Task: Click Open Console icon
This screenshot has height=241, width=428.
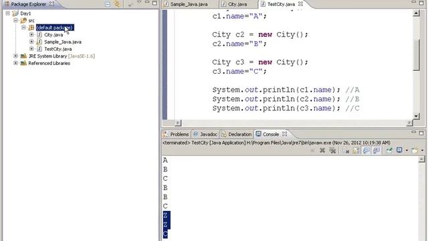Action: click(x=415, y=150)
